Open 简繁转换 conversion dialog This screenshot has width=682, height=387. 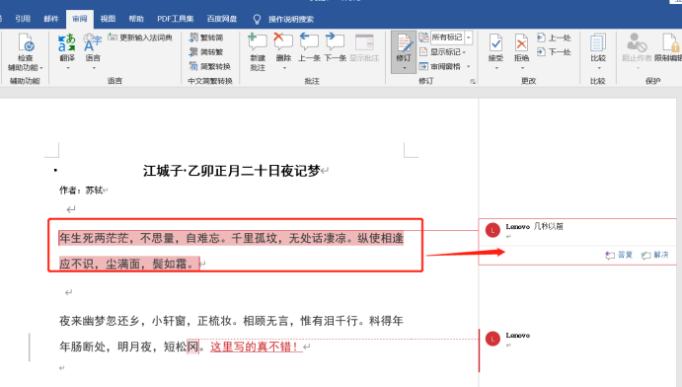tap(210, 66)
